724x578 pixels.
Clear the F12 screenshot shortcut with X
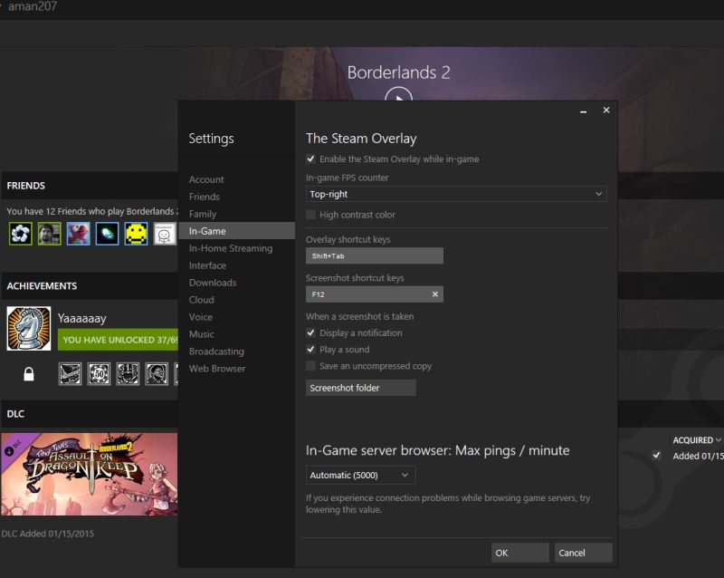(434, 294)
